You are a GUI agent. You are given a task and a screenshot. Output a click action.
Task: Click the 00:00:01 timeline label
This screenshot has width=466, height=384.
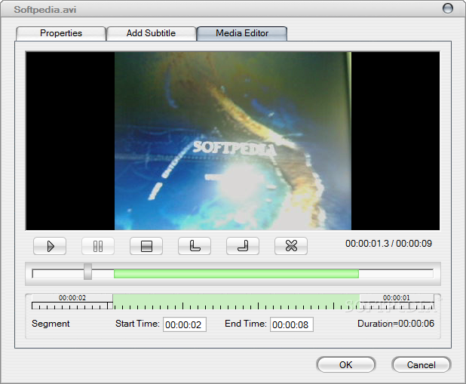tap(397, 298)
